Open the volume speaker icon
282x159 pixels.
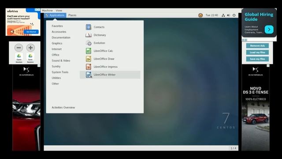coord(228,15)
